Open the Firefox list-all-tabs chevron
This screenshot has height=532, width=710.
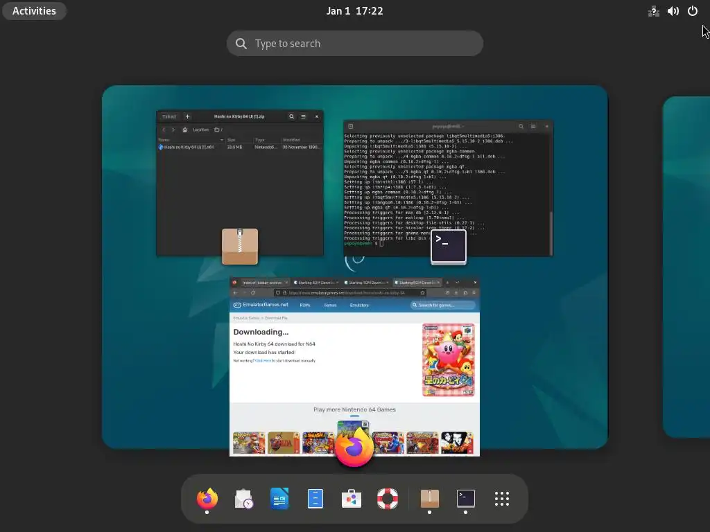458,283
